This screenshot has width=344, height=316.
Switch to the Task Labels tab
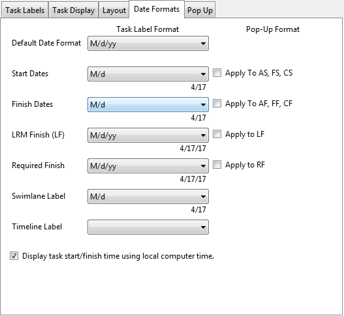[25, 10]
